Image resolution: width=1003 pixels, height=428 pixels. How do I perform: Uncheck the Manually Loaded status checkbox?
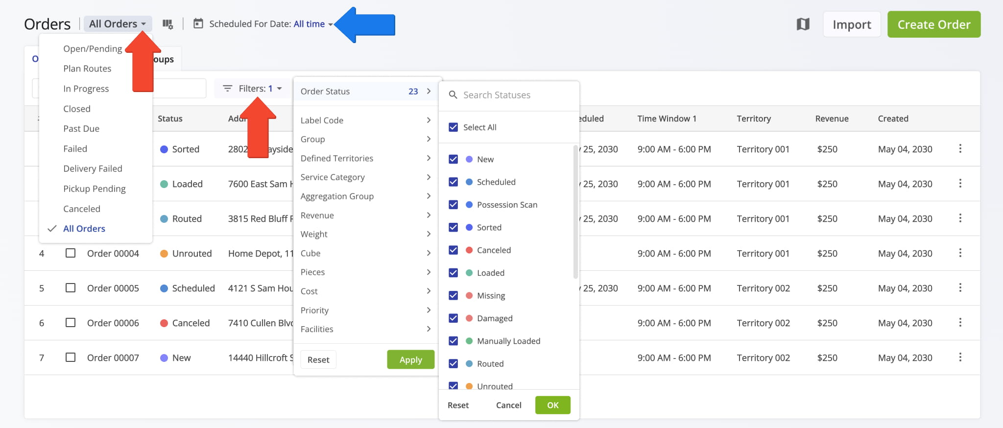454,341
